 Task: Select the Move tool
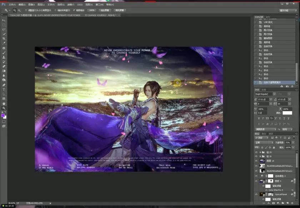pyautogui.click(x=4, y=20)
